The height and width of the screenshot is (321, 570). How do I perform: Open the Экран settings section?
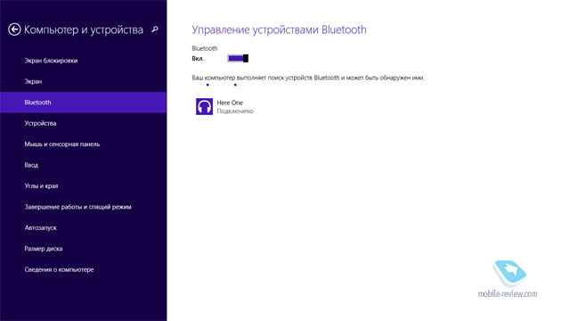83,81
